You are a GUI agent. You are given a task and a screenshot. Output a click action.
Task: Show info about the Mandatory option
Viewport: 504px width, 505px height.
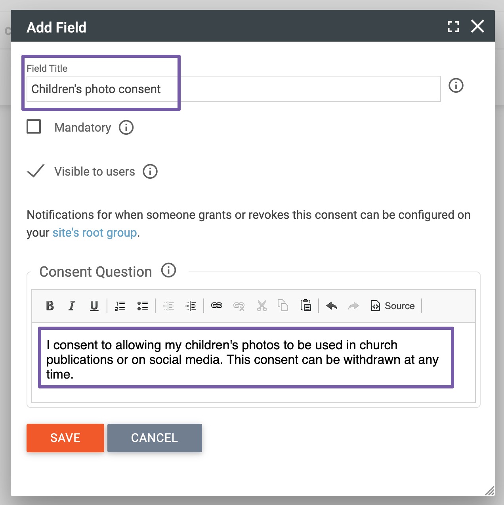pyautogui.click(x=126, y=128)
